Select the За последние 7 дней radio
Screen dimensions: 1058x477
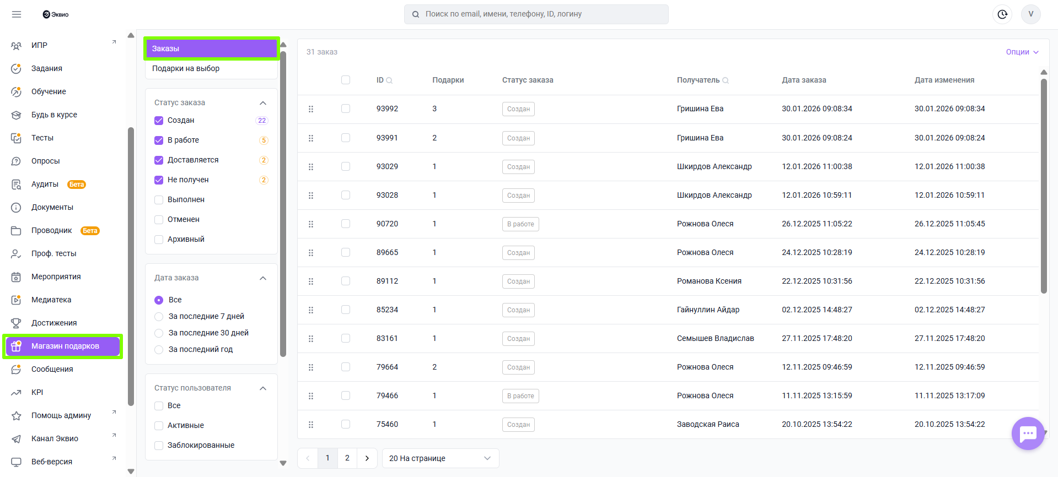[159, 317]
